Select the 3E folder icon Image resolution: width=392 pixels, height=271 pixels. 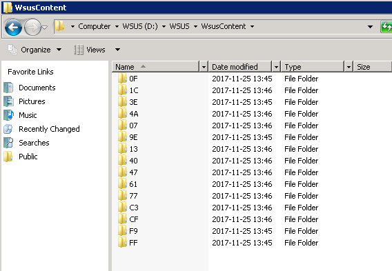pyautogui.click(x=122, y=102)
